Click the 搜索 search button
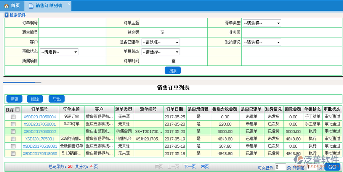The image size is (343, 172). tap(173, 70)
